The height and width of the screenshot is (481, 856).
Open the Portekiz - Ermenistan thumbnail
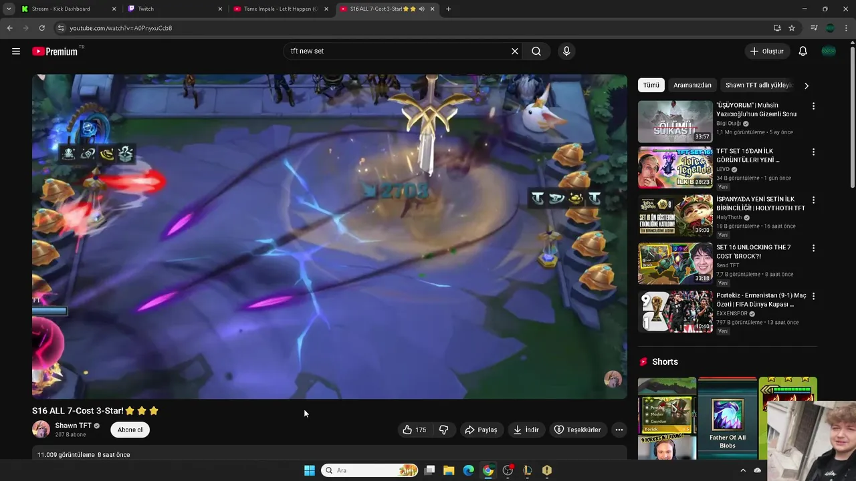pos(675,311)
